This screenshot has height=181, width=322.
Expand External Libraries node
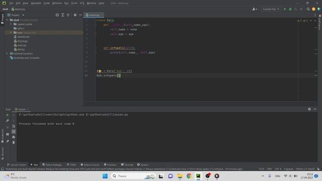7,54
